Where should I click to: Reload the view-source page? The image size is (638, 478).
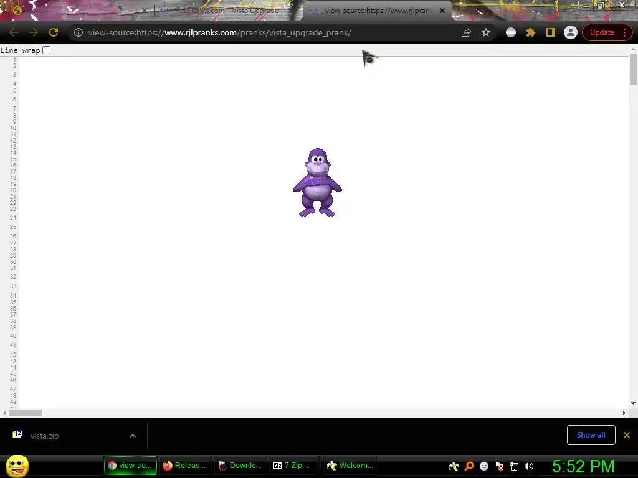pyautogui.click(x=54, y=32)
